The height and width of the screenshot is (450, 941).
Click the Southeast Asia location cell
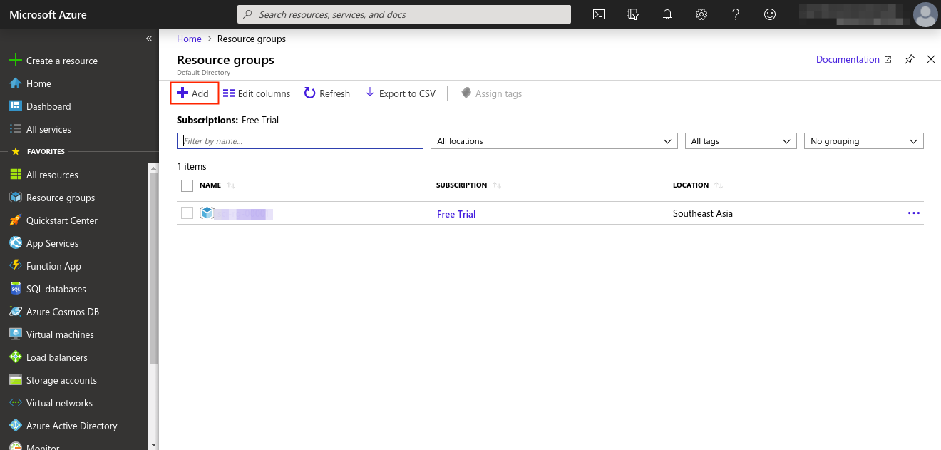point(703,213)
